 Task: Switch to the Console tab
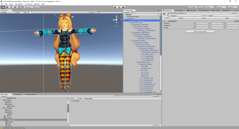click(x=17, y=94)
